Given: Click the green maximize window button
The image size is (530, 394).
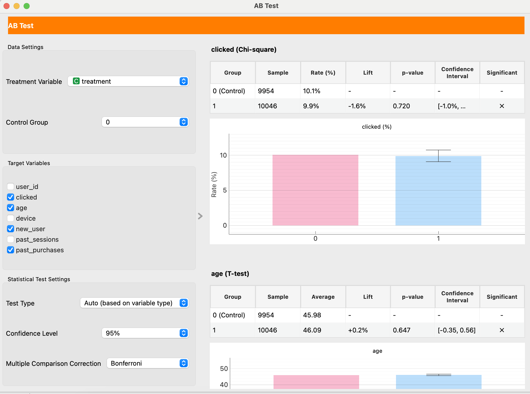Looking at the screenshot, I should 27,6.
